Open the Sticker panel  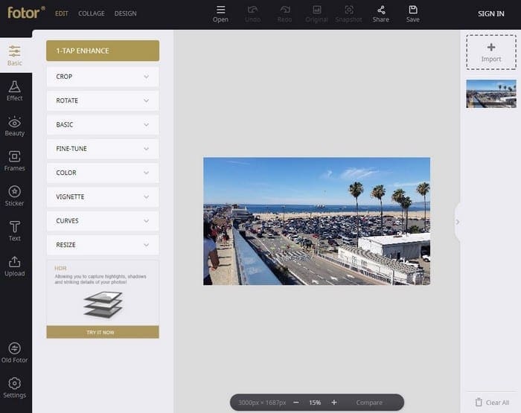point(15,196)
